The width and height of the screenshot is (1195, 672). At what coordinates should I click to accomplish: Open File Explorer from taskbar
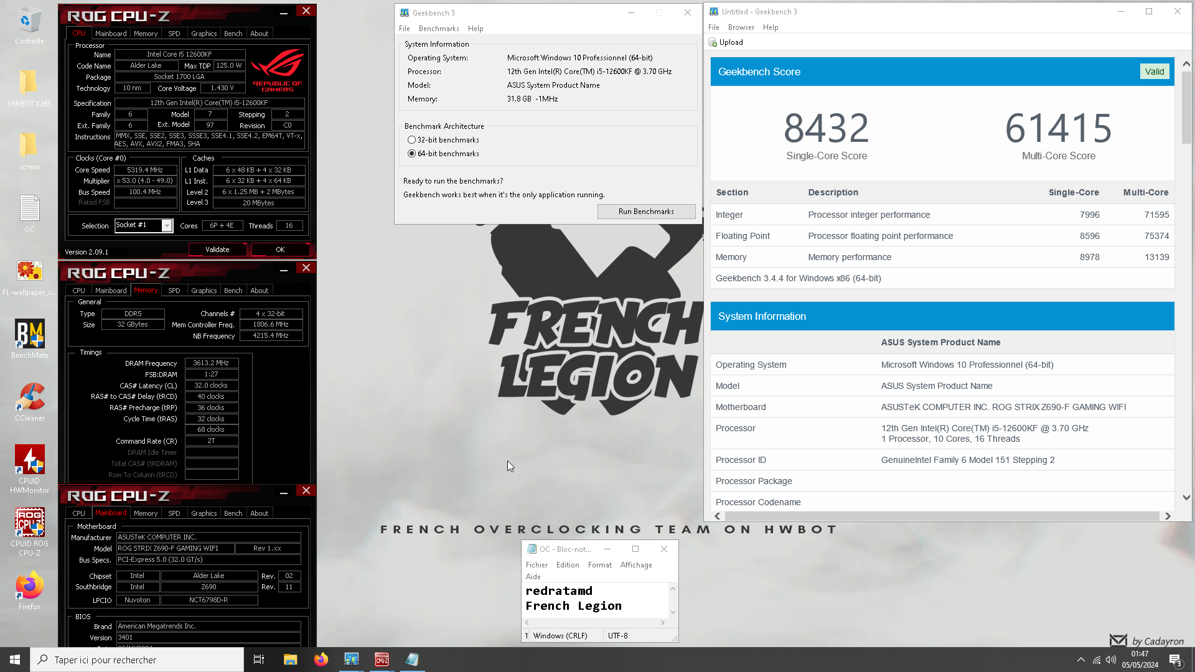[x=290, y=660]
